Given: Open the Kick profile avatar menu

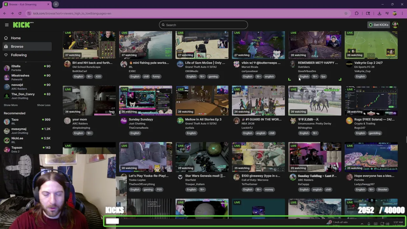Looking at the screenshot, I should tap(395, 25).
